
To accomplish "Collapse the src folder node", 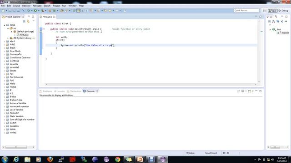I will pos(8,28).
